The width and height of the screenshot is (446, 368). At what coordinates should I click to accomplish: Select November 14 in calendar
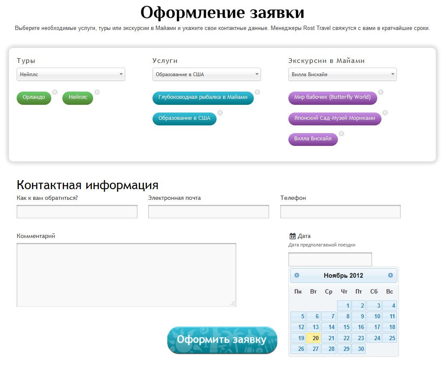coord(329,327)
